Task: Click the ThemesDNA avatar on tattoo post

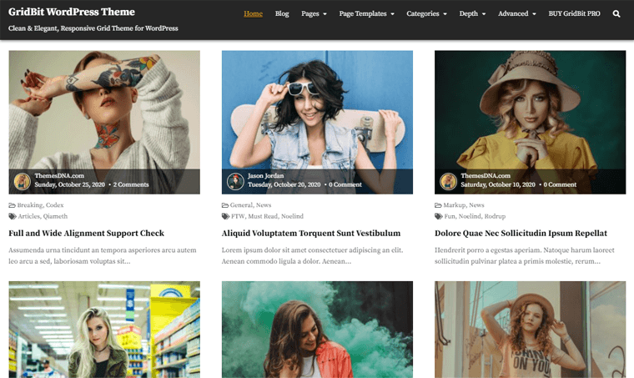Action: click(23, 182)
